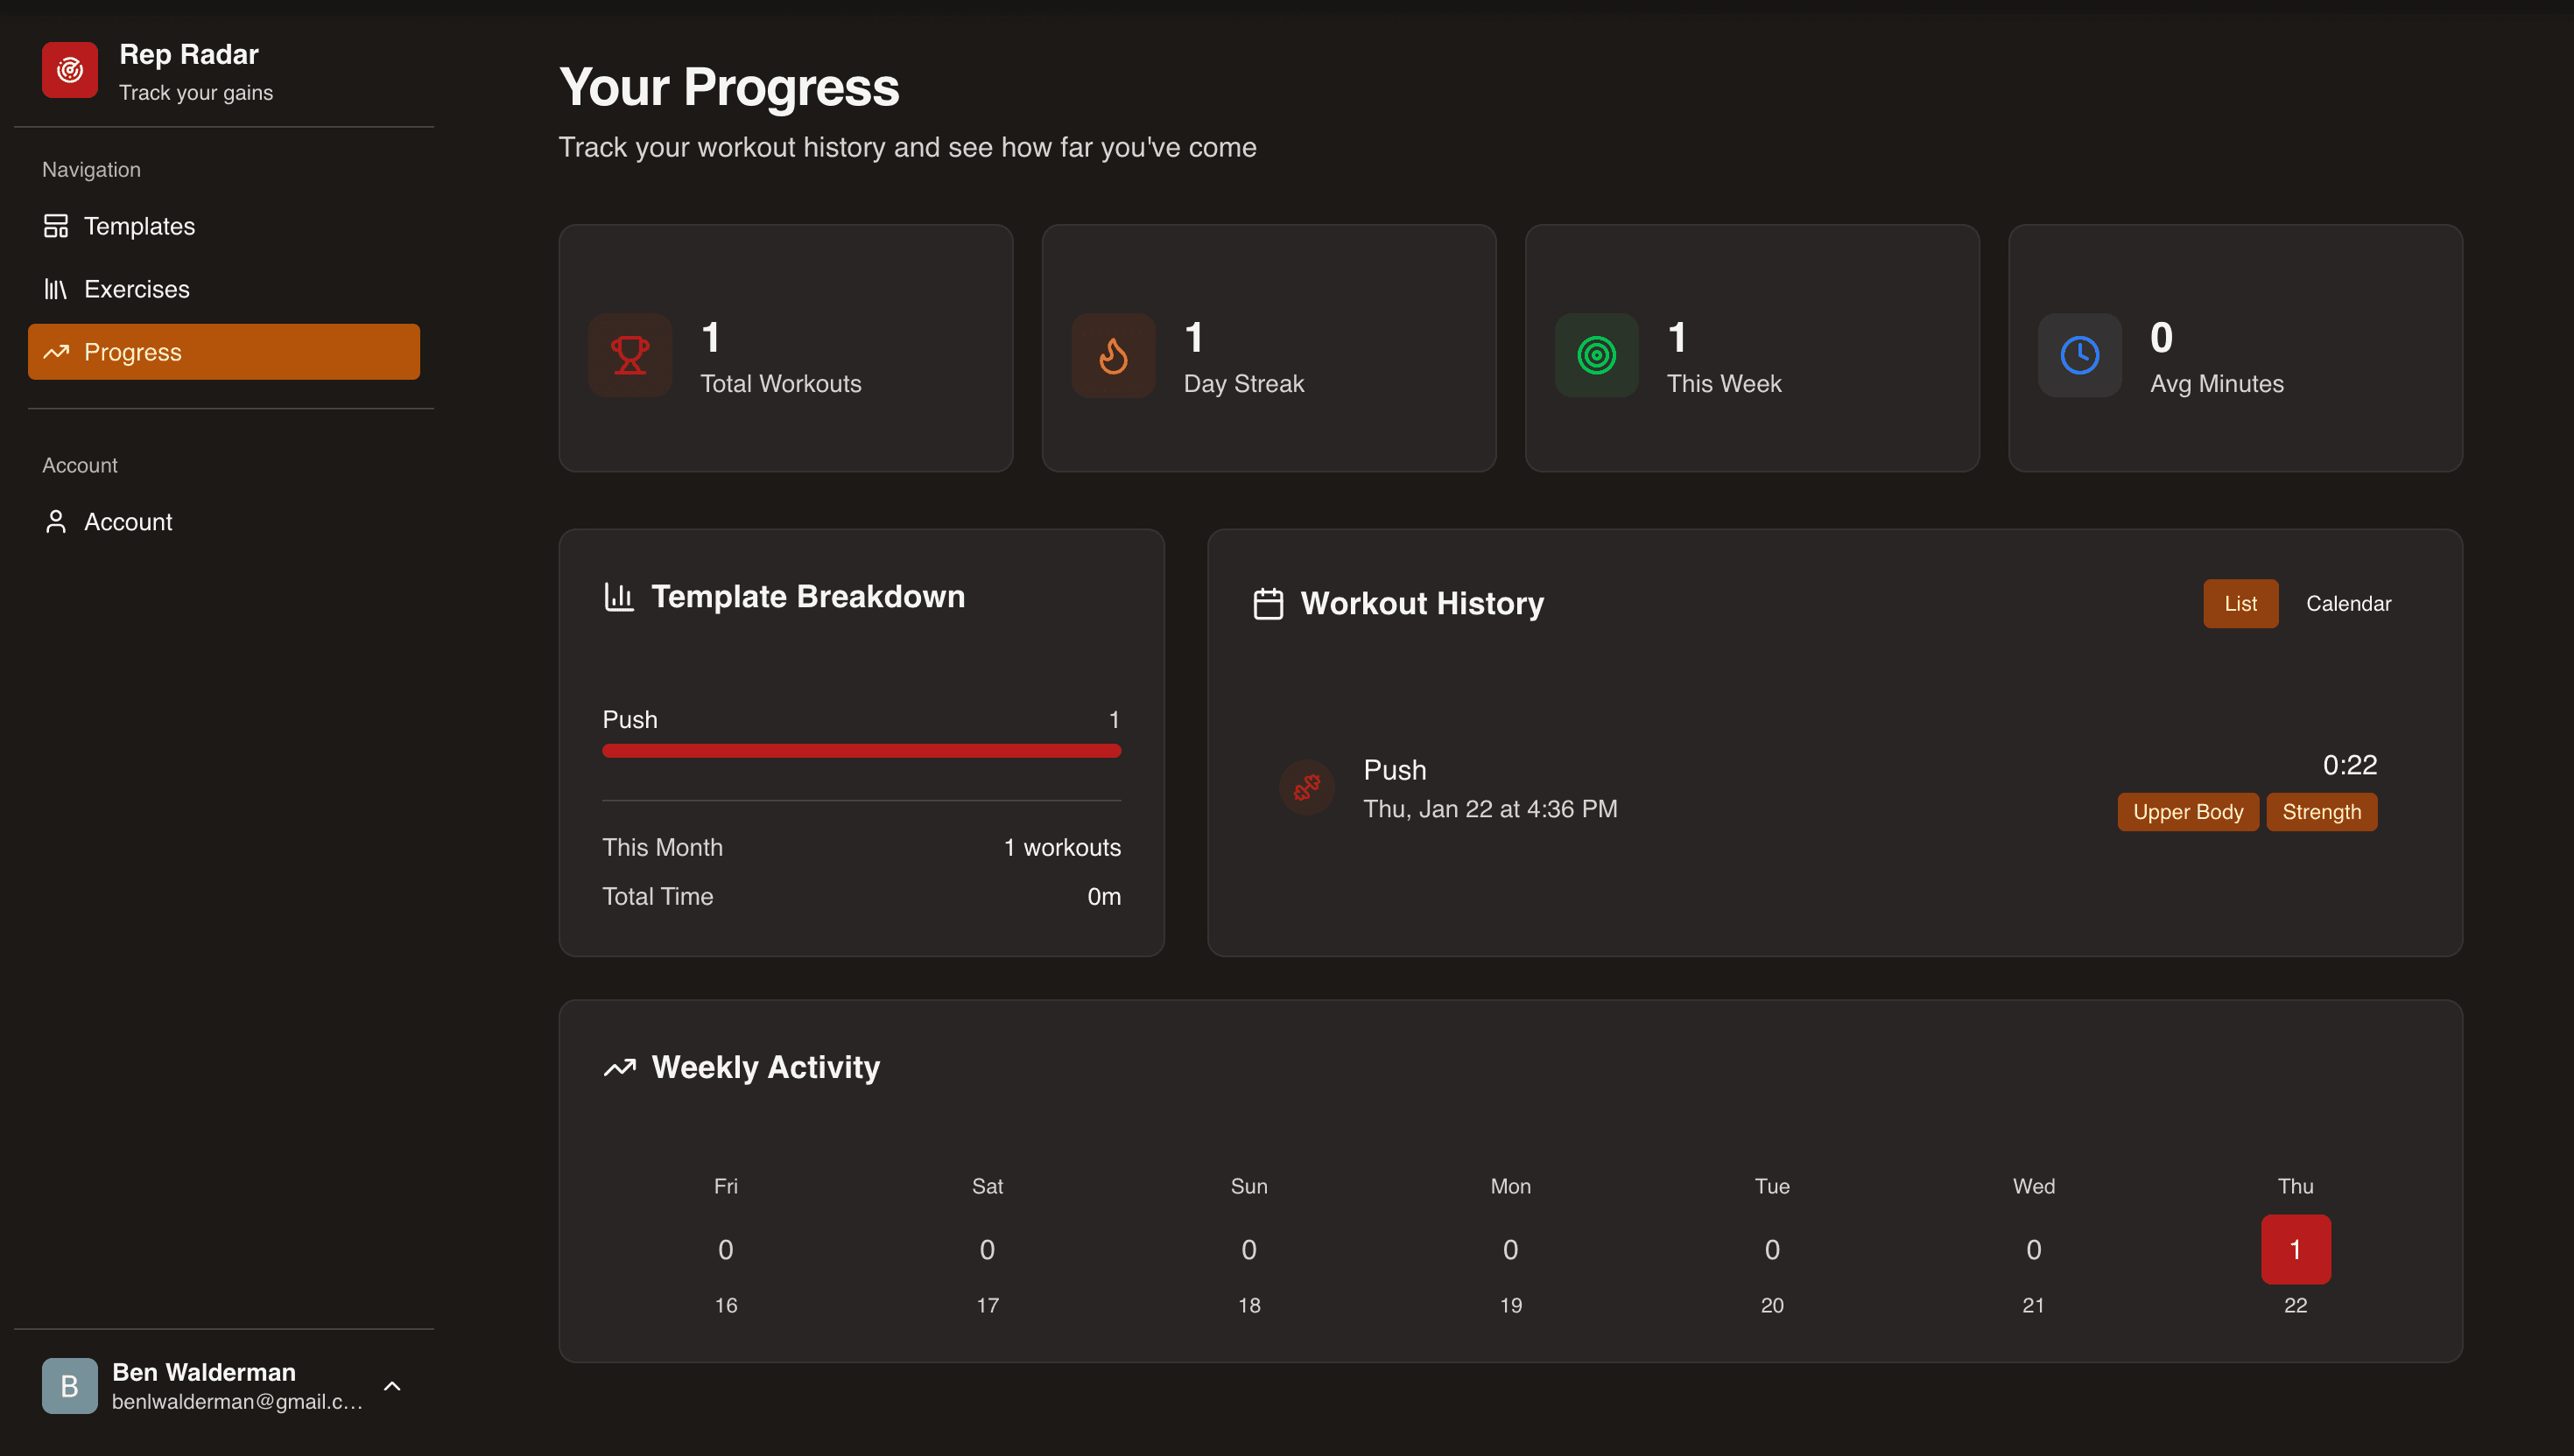
Task: Click the Upper Body tag
Action: (x=2188, y=812)
